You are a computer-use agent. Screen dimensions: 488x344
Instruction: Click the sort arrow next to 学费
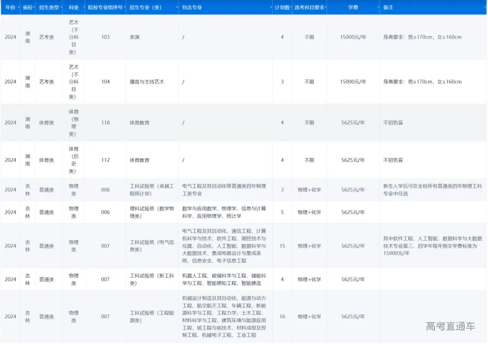379,7
